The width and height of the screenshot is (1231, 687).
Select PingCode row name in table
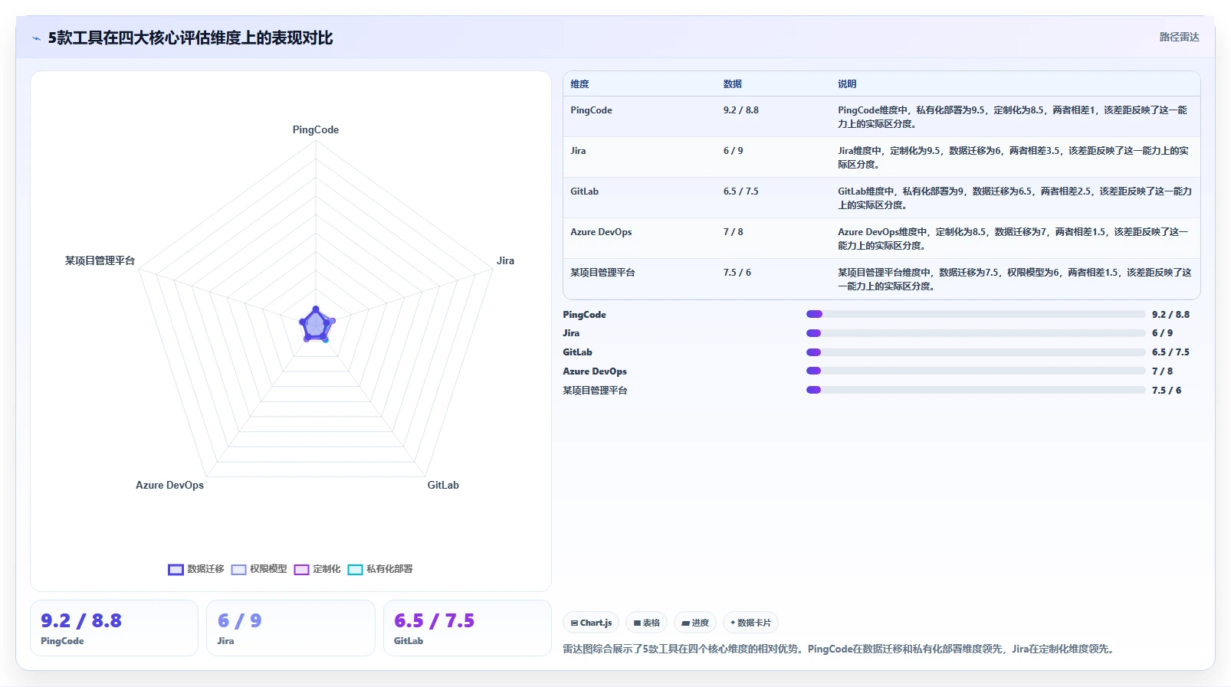tap(591, 110)
